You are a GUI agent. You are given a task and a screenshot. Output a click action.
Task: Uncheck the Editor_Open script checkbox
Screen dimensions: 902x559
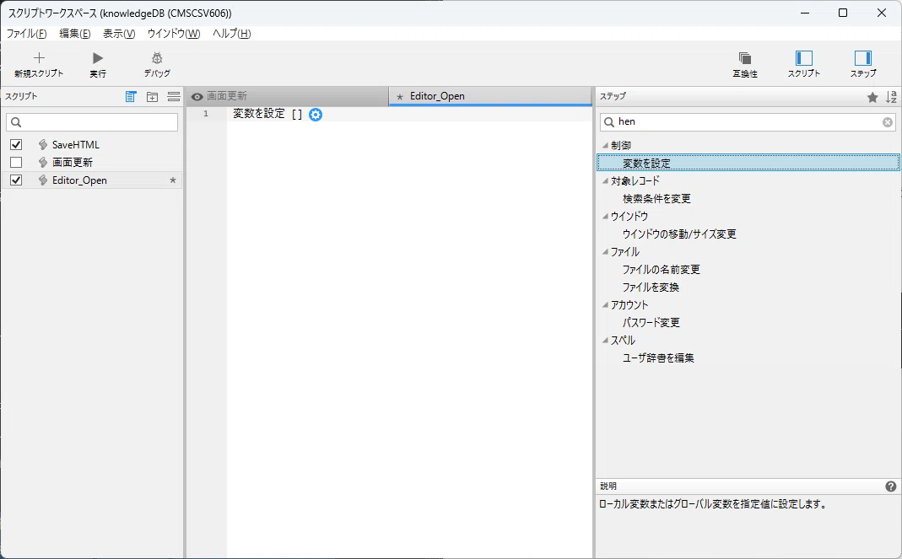16,180
